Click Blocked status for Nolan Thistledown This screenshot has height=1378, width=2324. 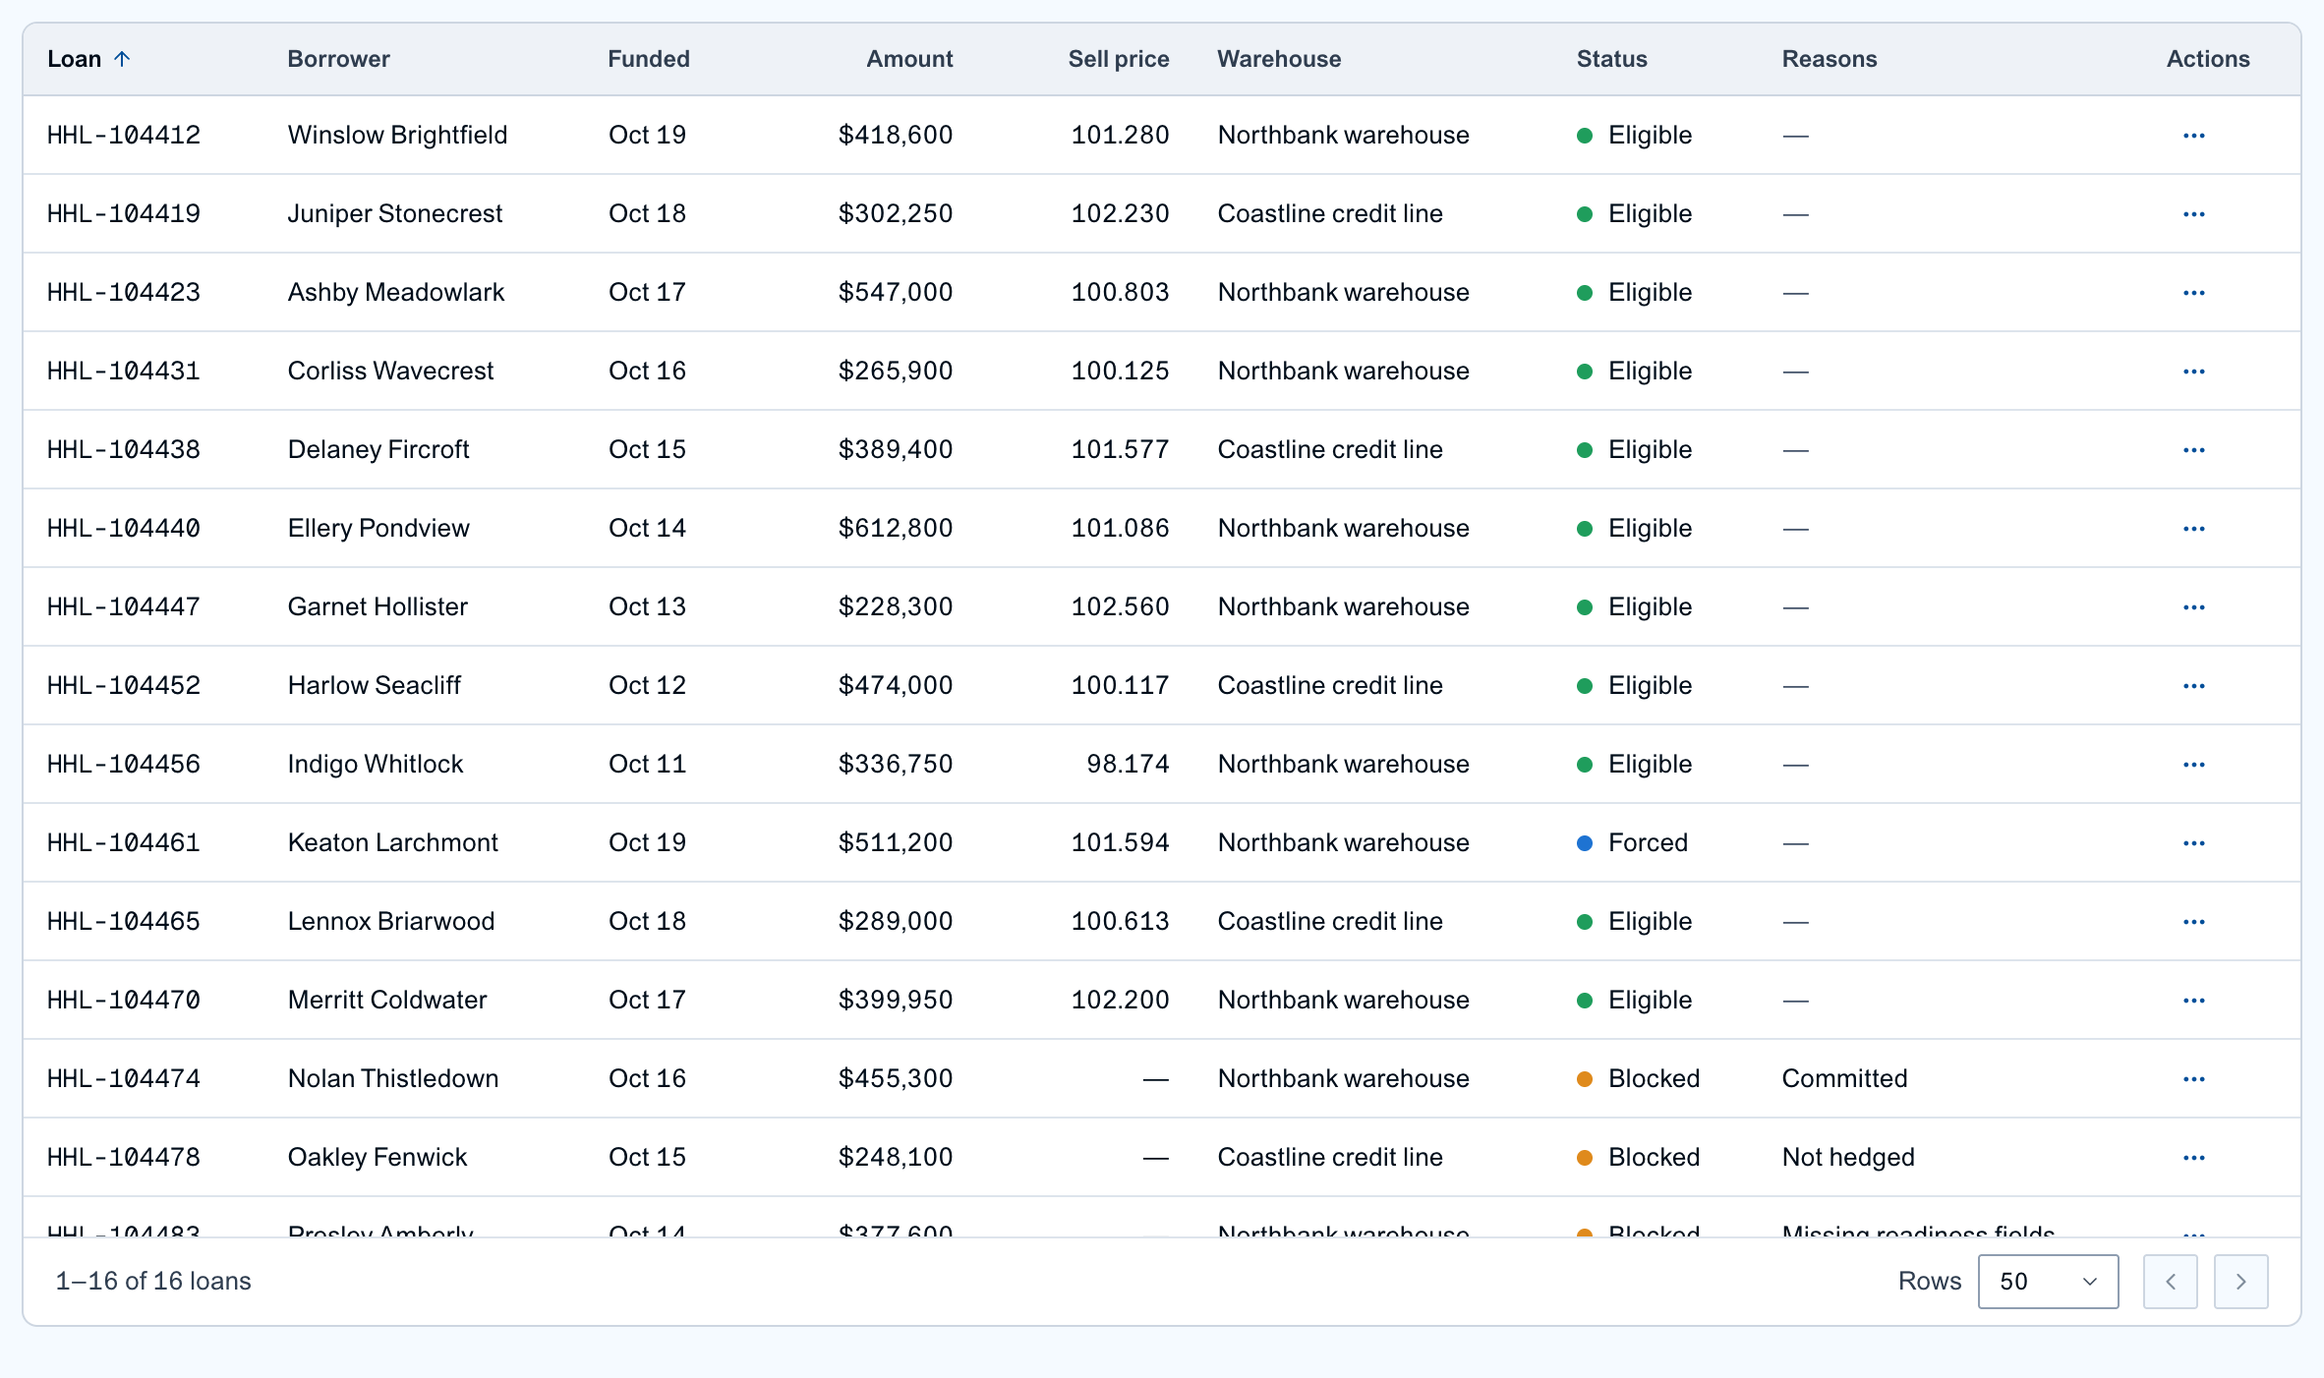(1638, 1078)
